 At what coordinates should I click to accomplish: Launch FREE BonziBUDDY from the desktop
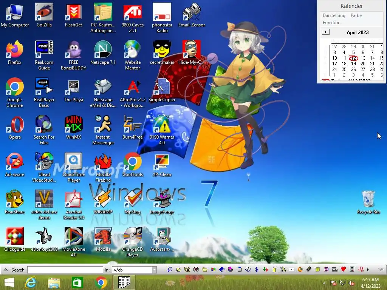pos(74,55)
